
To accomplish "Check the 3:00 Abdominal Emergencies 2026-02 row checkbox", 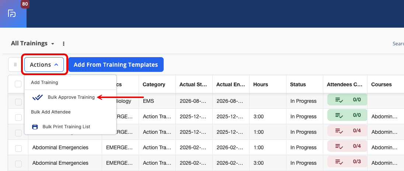I will point(18,164).
